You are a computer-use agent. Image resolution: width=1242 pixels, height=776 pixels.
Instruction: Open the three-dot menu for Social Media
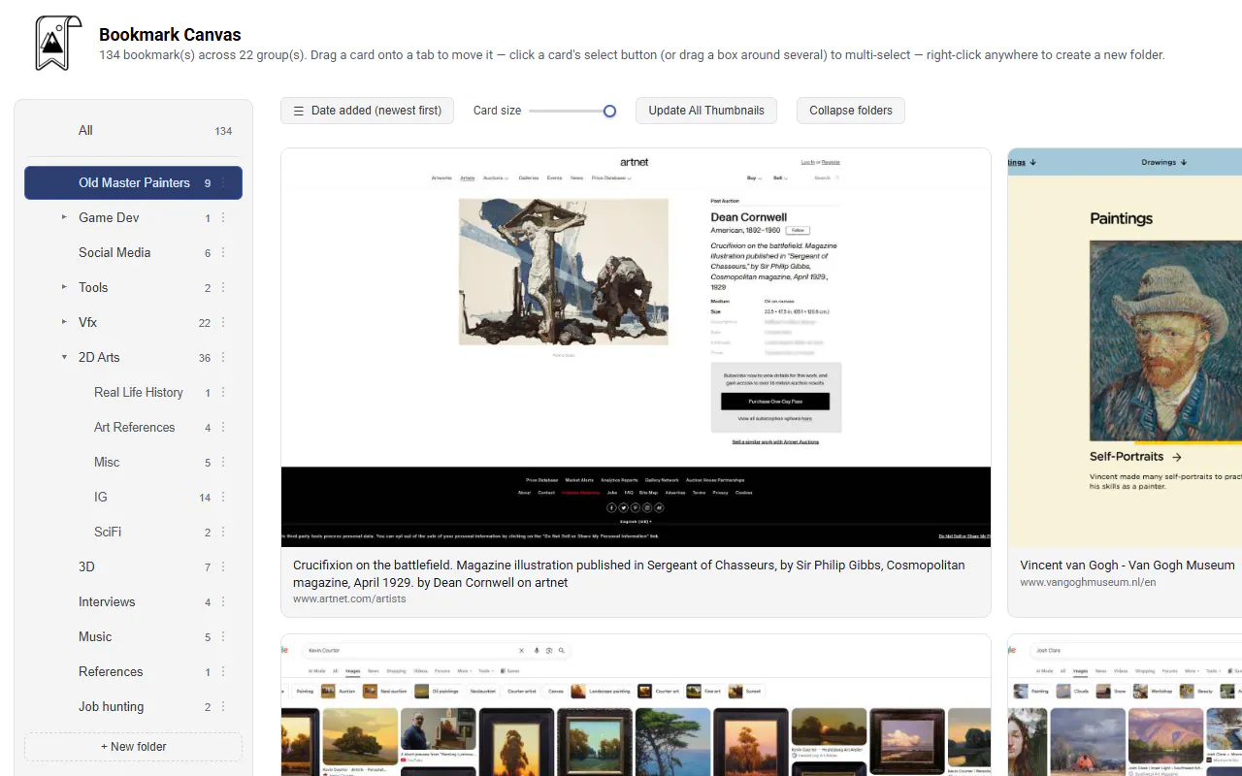(223, 252)
